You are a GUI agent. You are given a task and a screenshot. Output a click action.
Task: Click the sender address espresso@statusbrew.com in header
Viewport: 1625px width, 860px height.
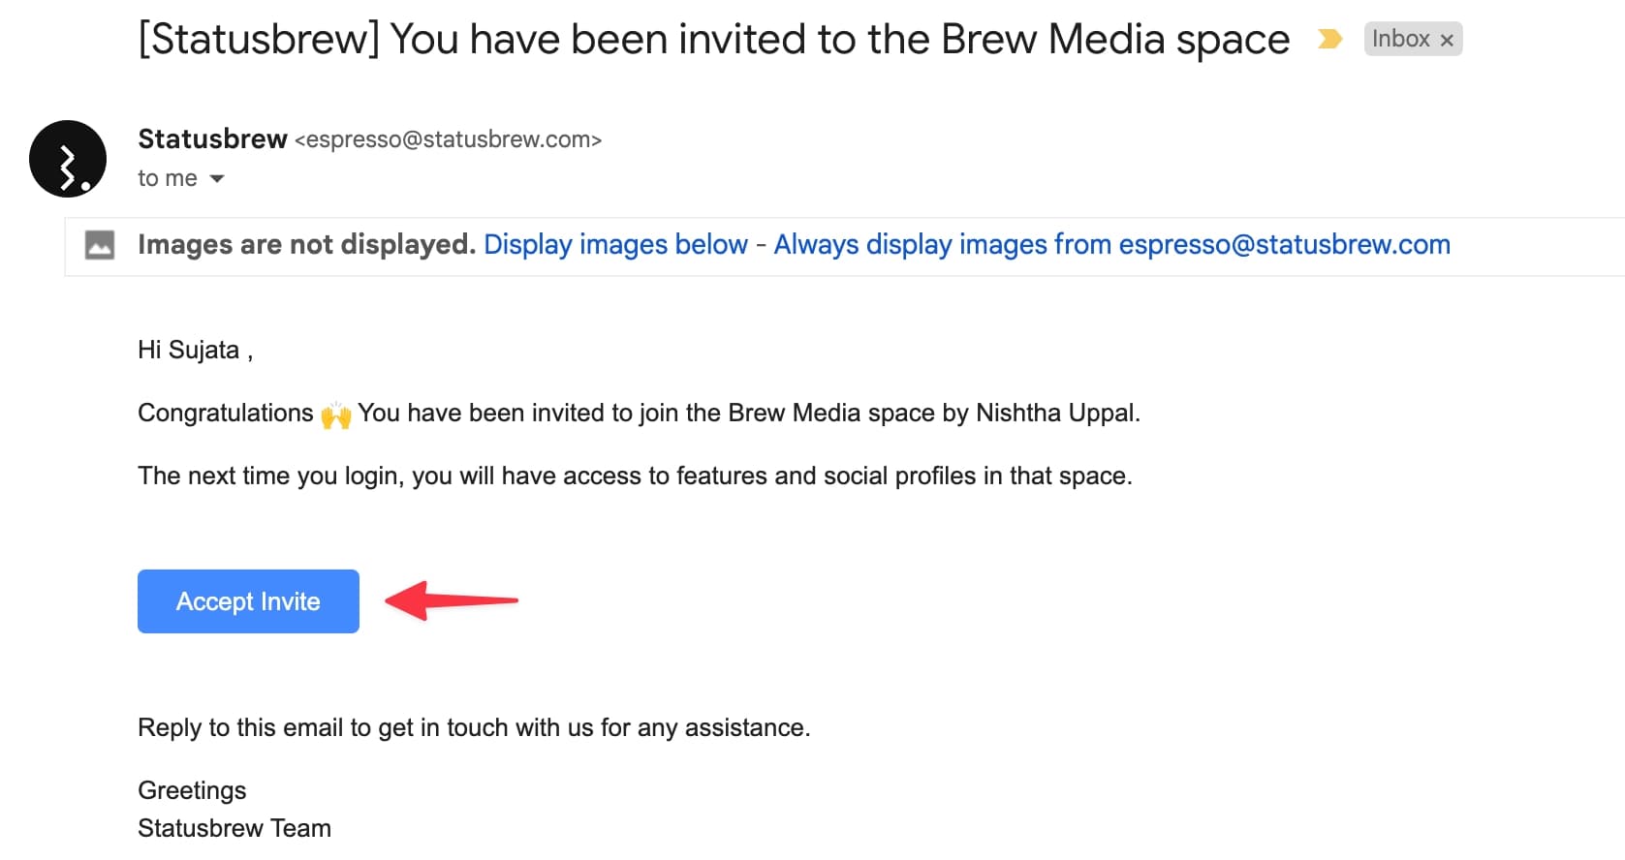[448, 140]
